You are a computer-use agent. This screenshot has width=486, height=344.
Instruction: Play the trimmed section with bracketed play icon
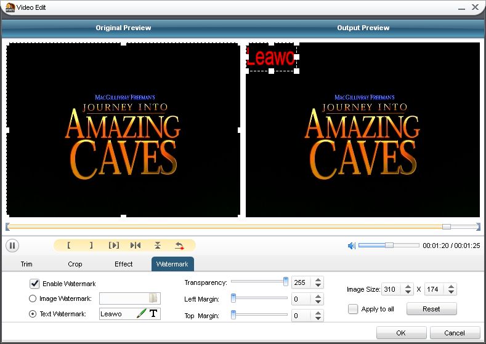pos(114,246)
